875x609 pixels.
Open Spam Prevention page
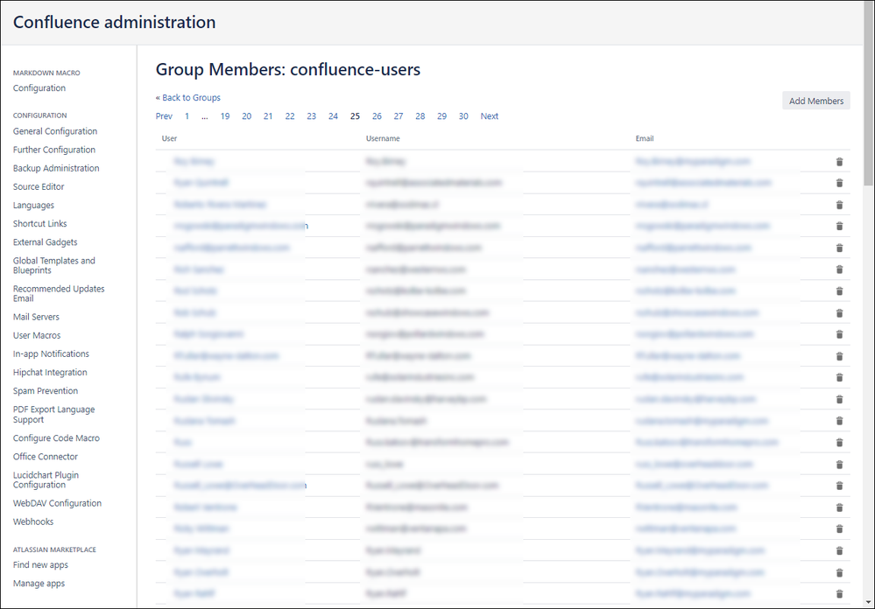[x=46, y=391]
